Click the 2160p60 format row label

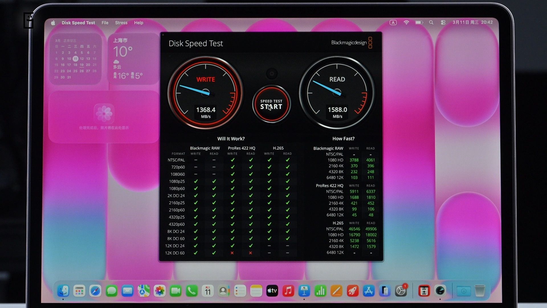(177, 210)
